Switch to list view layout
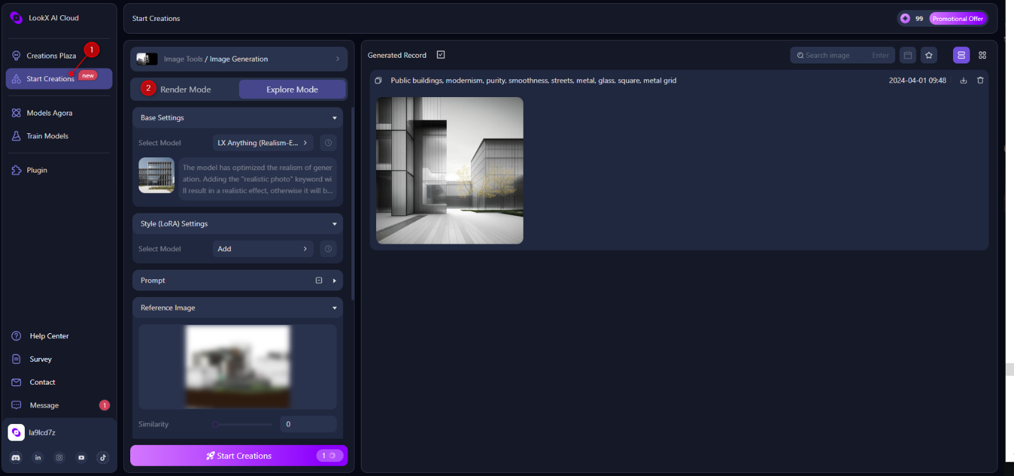Viewport: 1014px width, 476px height. (961, 55)
